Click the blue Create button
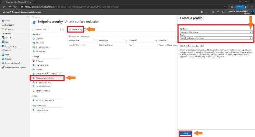The height and width of the screenshot is (137, 255). click(x=185, y=133)
